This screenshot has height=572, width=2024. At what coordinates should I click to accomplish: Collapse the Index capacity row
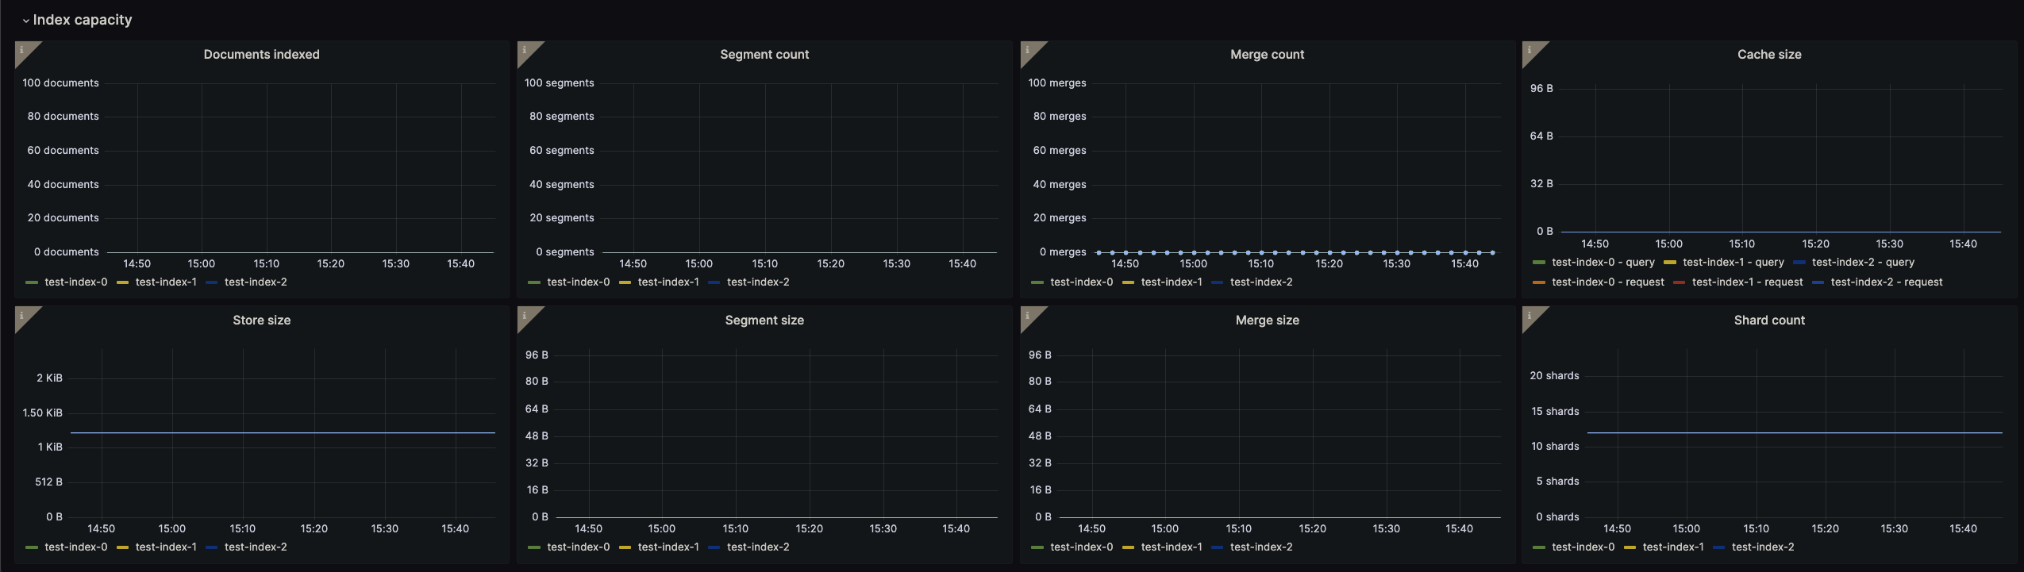(x=77, y=20)
